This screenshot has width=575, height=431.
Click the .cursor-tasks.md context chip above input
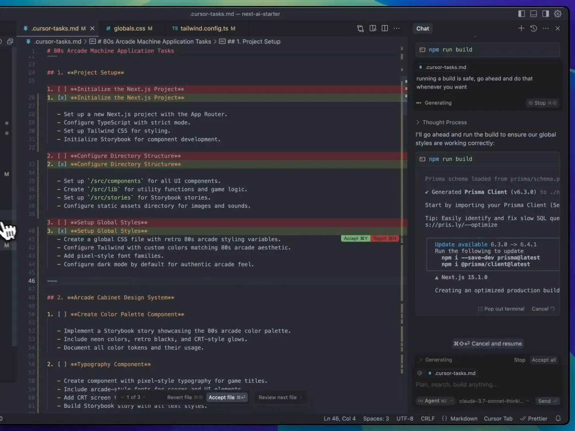[452, 373]
